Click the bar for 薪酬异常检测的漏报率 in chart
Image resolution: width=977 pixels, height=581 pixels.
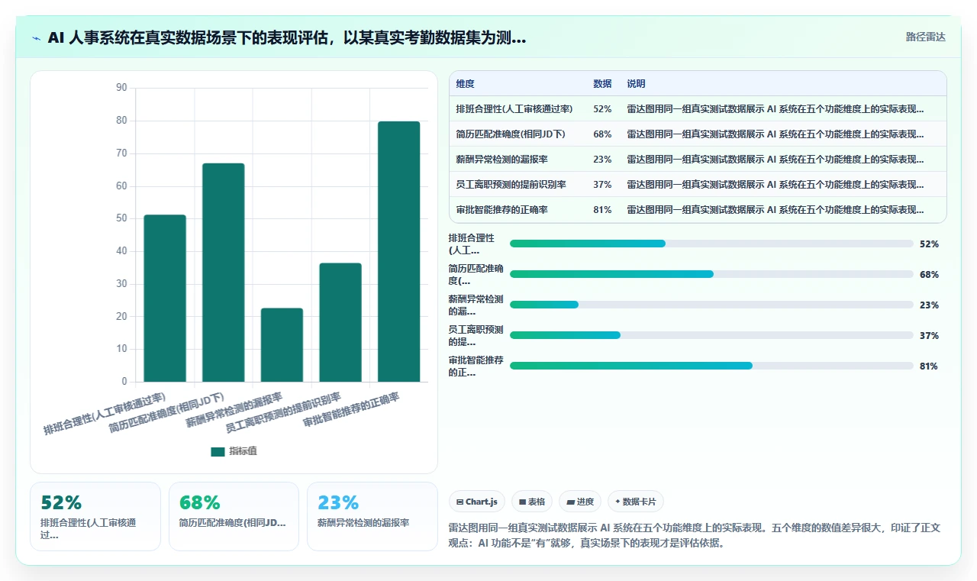[x=282, y=345]
